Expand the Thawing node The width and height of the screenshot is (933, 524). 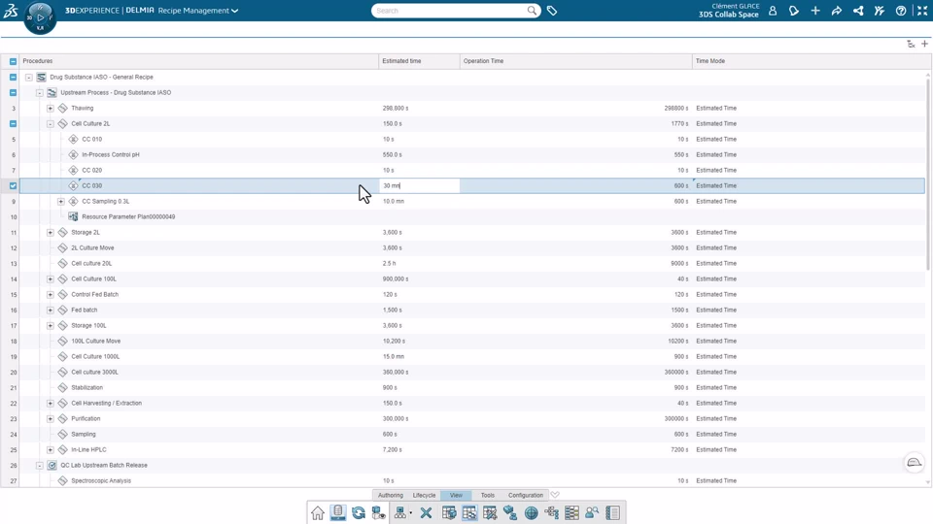click(50, 108)
